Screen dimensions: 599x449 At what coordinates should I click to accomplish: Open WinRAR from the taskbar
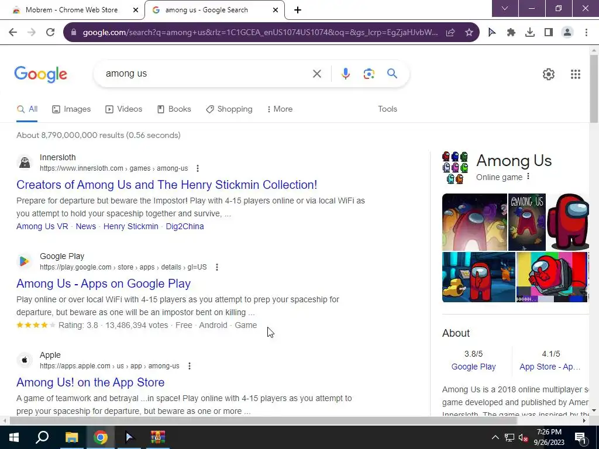[x=157, y=437]
